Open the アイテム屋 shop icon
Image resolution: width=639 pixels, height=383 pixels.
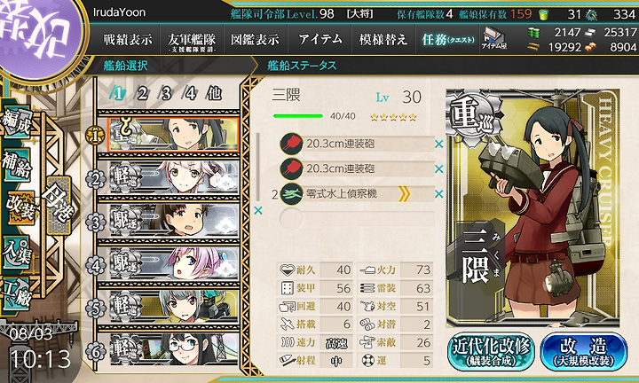pyautogui.click(x=494, y=39)
